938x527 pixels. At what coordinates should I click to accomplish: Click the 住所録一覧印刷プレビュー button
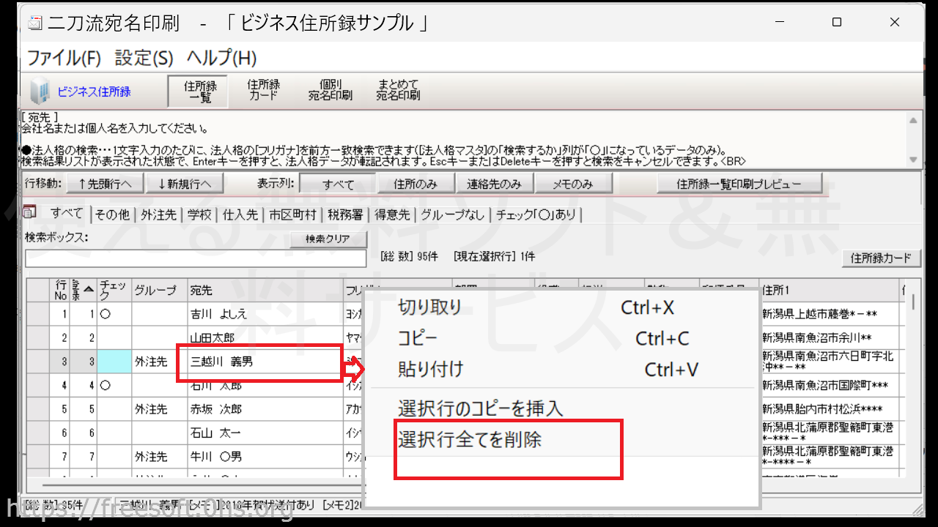pos(739,184)
